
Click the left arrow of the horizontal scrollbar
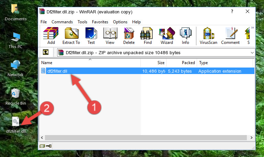42,138
